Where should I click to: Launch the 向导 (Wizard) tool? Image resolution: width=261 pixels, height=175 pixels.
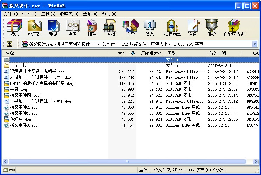click(130, 28)
